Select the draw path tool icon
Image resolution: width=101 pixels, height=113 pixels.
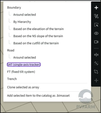[x=96, y=16]
